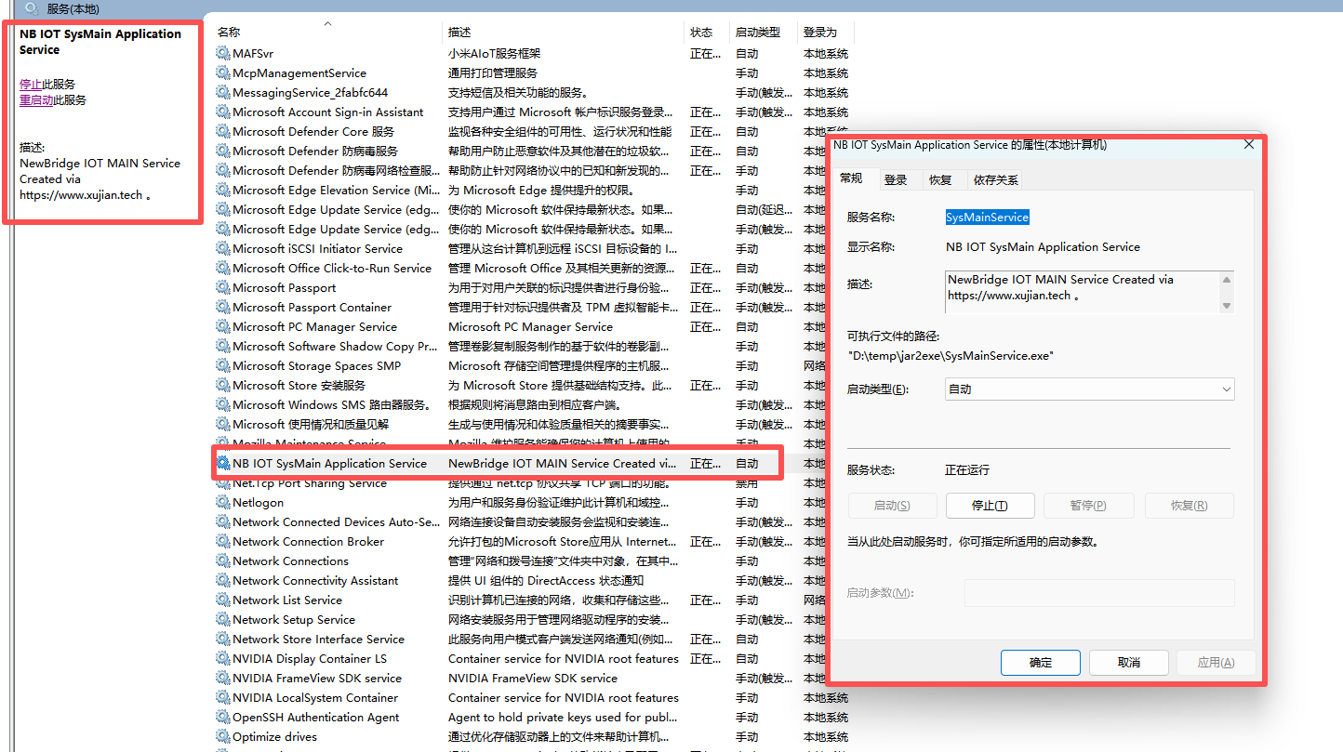Image resolution: width=1343 pixels, height=752 pixels.
Task: Select the Network Connection Broker icon
Action: click(x=223, y=542)
